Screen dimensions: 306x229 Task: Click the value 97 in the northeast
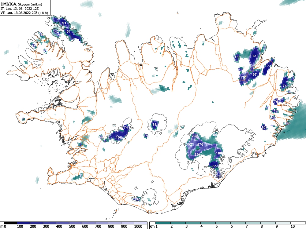255,75
